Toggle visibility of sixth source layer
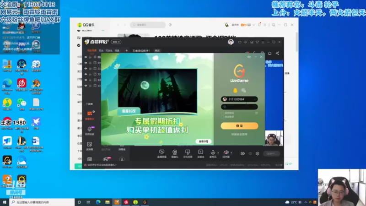366x206 pixels. coord(86,86)
